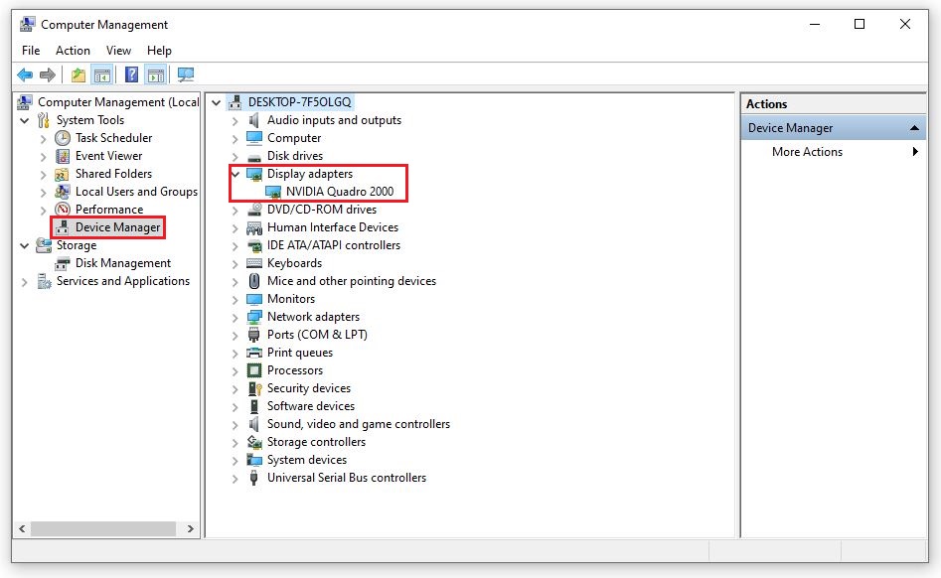Screen dimensions: 941x578
Task: Open the View menu
Action: 118,50
